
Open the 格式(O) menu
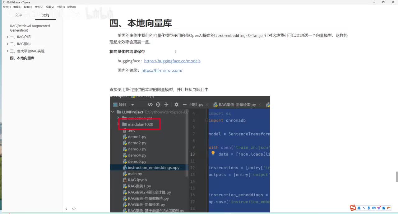coord(39,7)
